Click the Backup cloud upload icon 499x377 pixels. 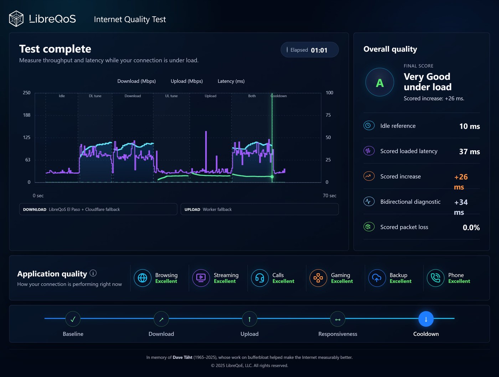(x=377, y=278)
